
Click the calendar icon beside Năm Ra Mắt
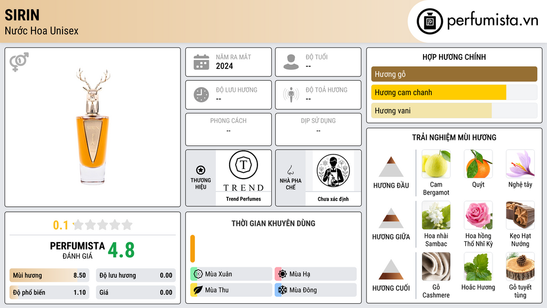[x=201, y=62]
